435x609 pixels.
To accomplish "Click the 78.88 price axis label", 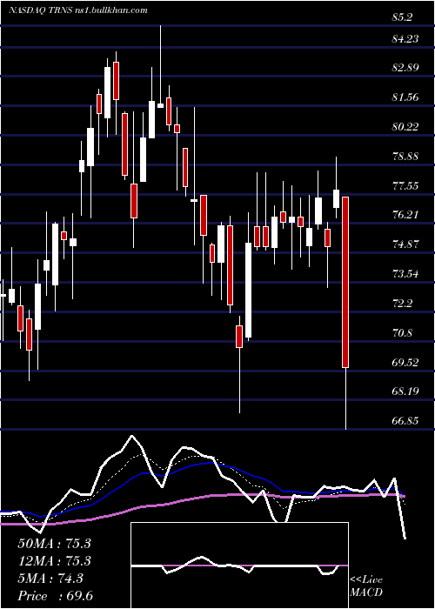I will click(405, 156).
